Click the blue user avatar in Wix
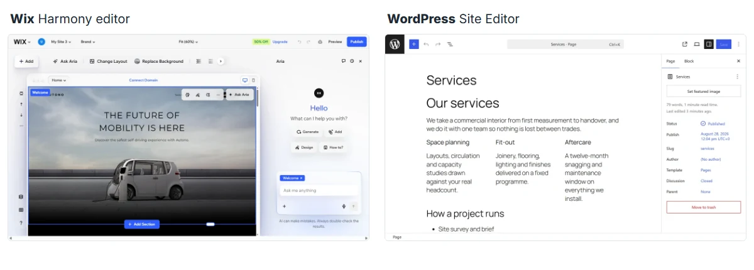Image resolution: width=754 pixels, height=270 pixels. pos(41,41)
